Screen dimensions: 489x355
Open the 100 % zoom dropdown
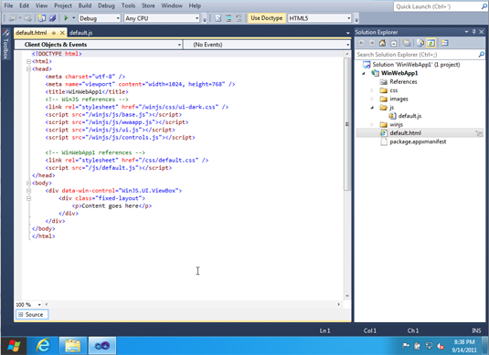(x=39, y=305)
